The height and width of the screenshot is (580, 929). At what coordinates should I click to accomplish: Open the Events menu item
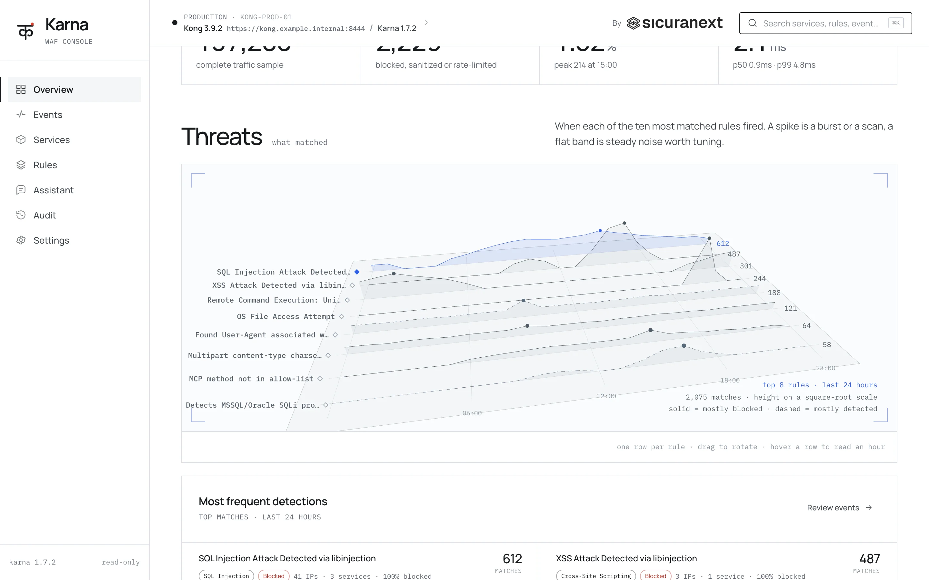coord(75,114)
